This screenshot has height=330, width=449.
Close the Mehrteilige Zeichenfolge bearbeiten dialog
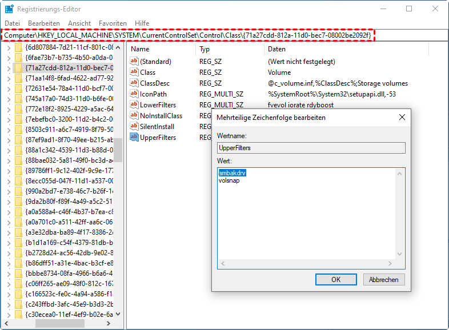point(402,117)
